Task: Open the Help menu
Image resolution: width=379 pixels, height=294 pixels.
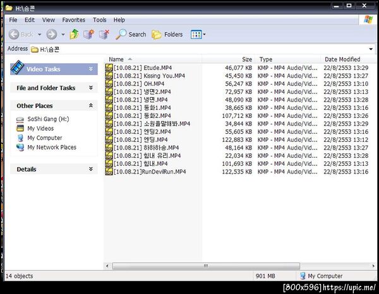Action: pos(119,20)
